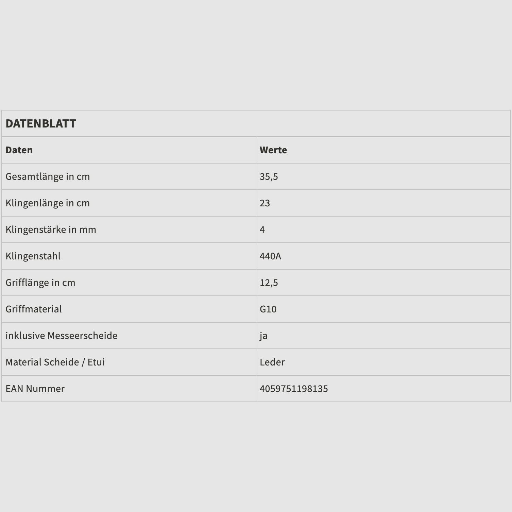
Task: Select the handle length value 12,5
Action: pos(269,283)
